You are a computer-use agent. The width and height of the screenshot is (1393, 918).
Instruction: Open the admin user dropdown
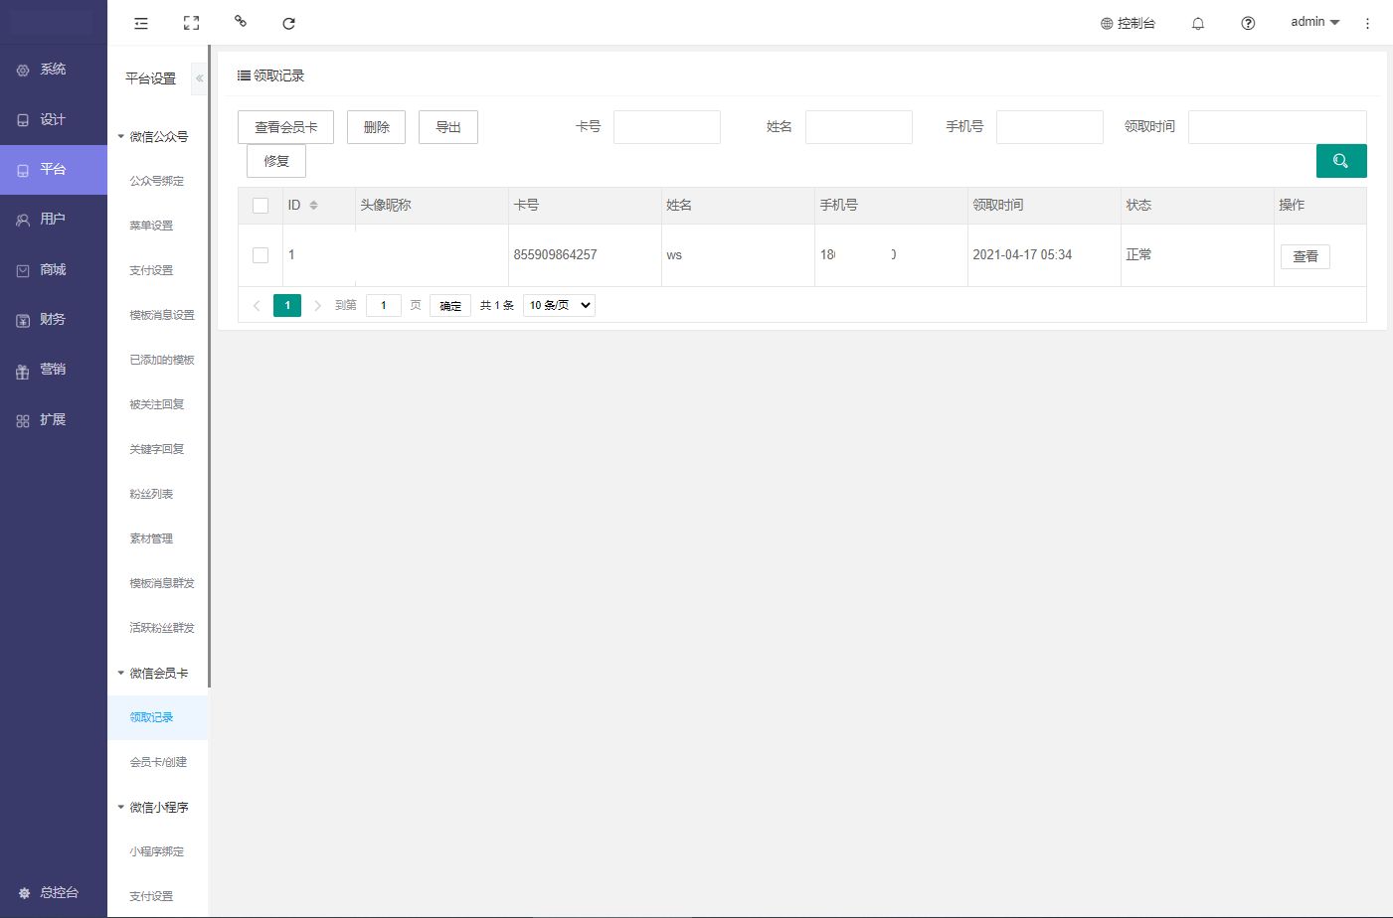click(x=1314, y=22)
